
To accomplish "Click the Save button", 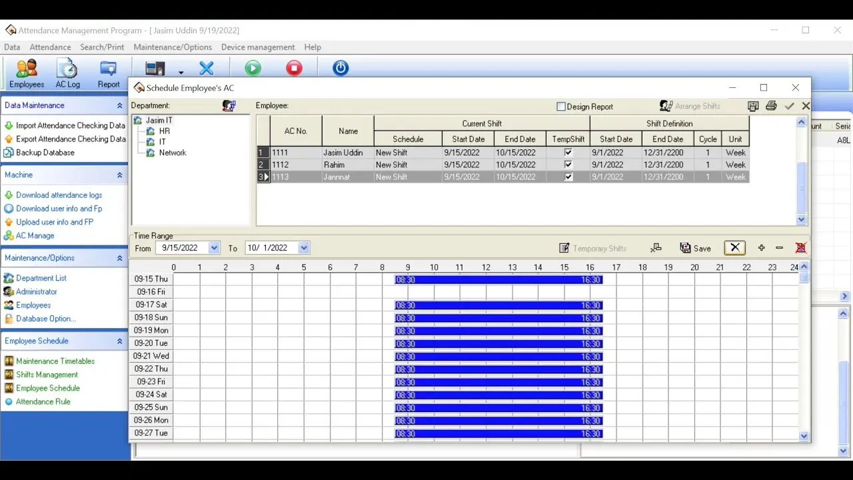I will [x=695, y=248].
